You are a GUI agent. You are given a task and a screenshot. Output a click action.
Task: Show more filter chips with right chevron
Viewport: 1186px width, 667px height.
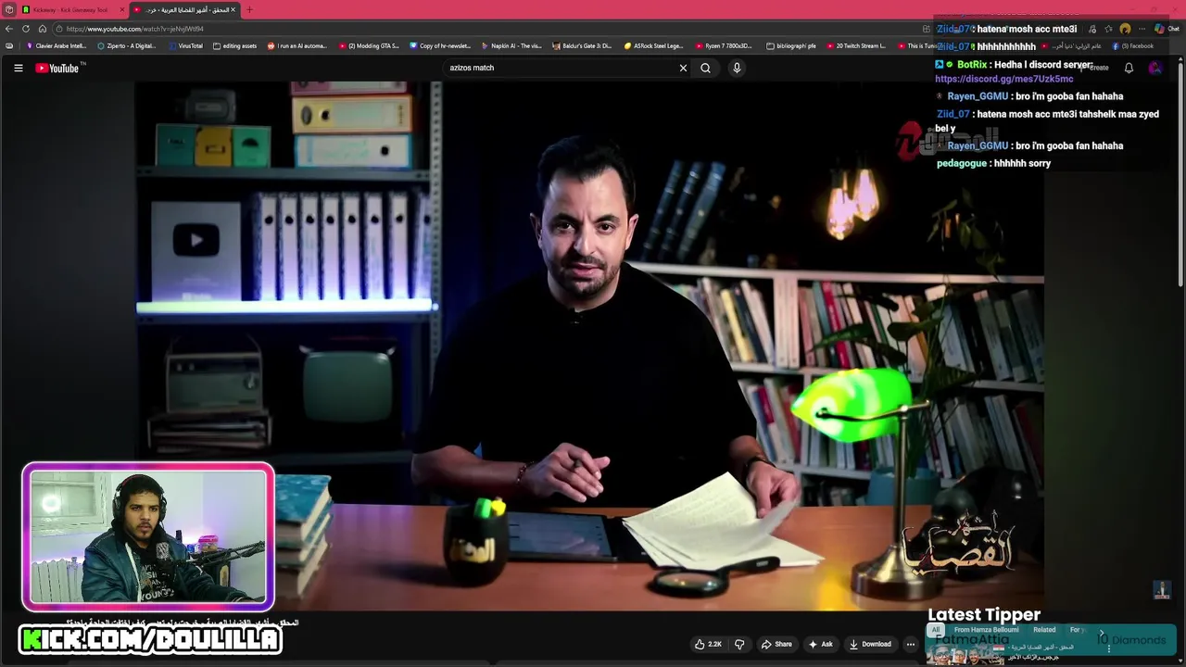(x=1102, y=634)
